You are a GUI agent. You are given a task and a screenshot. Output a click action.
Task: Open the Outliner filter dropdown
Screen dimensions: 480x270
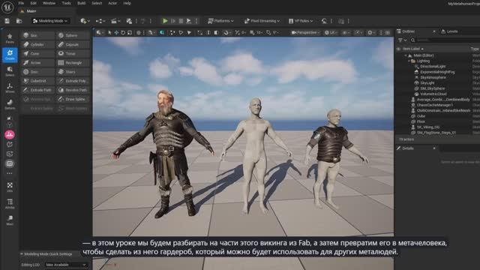(x=402, y=40)
